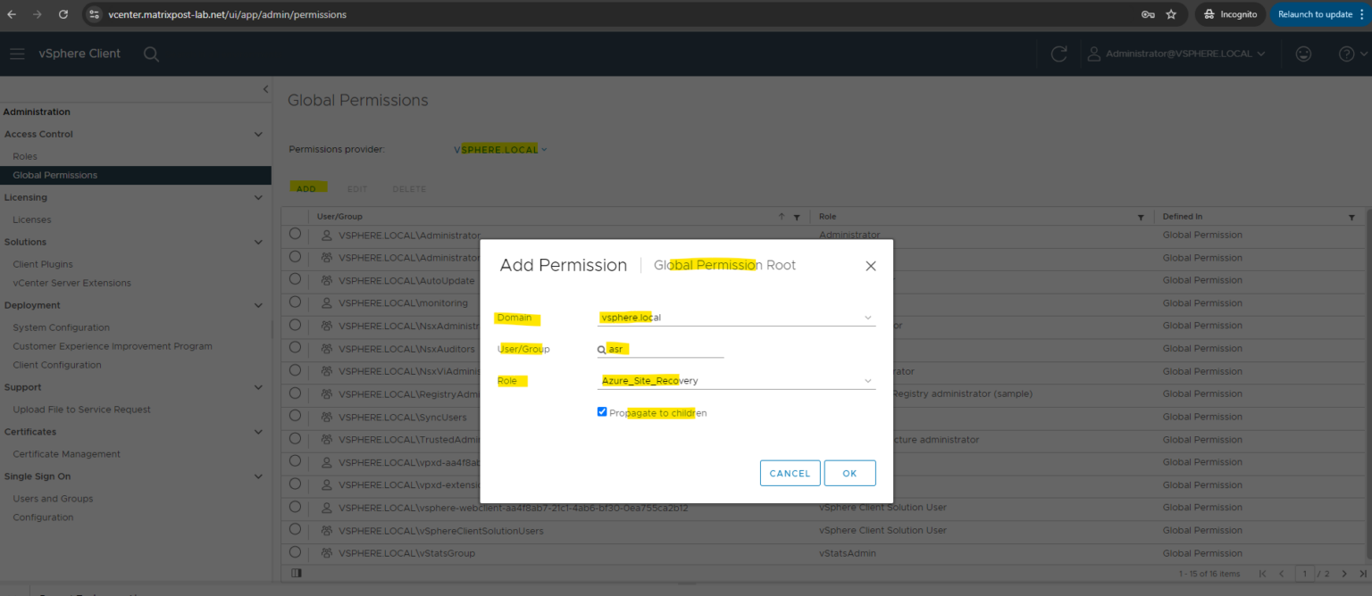The width and height of the screenshot is (1372, 596).
Task: Click the CANCEL button
Action: pos(790,473)
